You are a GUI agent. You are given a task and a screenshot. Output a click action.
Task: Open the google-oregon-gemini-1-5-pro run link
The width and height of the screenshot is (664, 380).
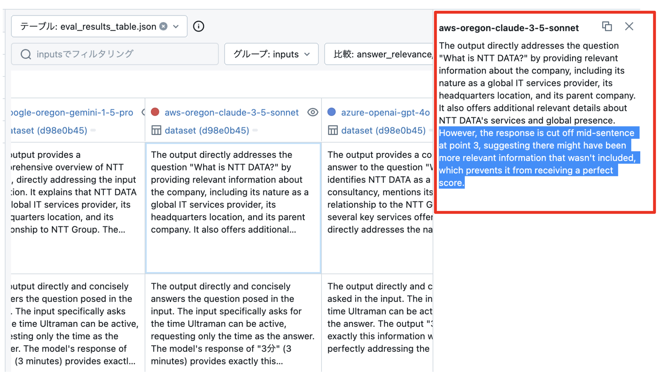pyautogui.click(x=72, y=112)
